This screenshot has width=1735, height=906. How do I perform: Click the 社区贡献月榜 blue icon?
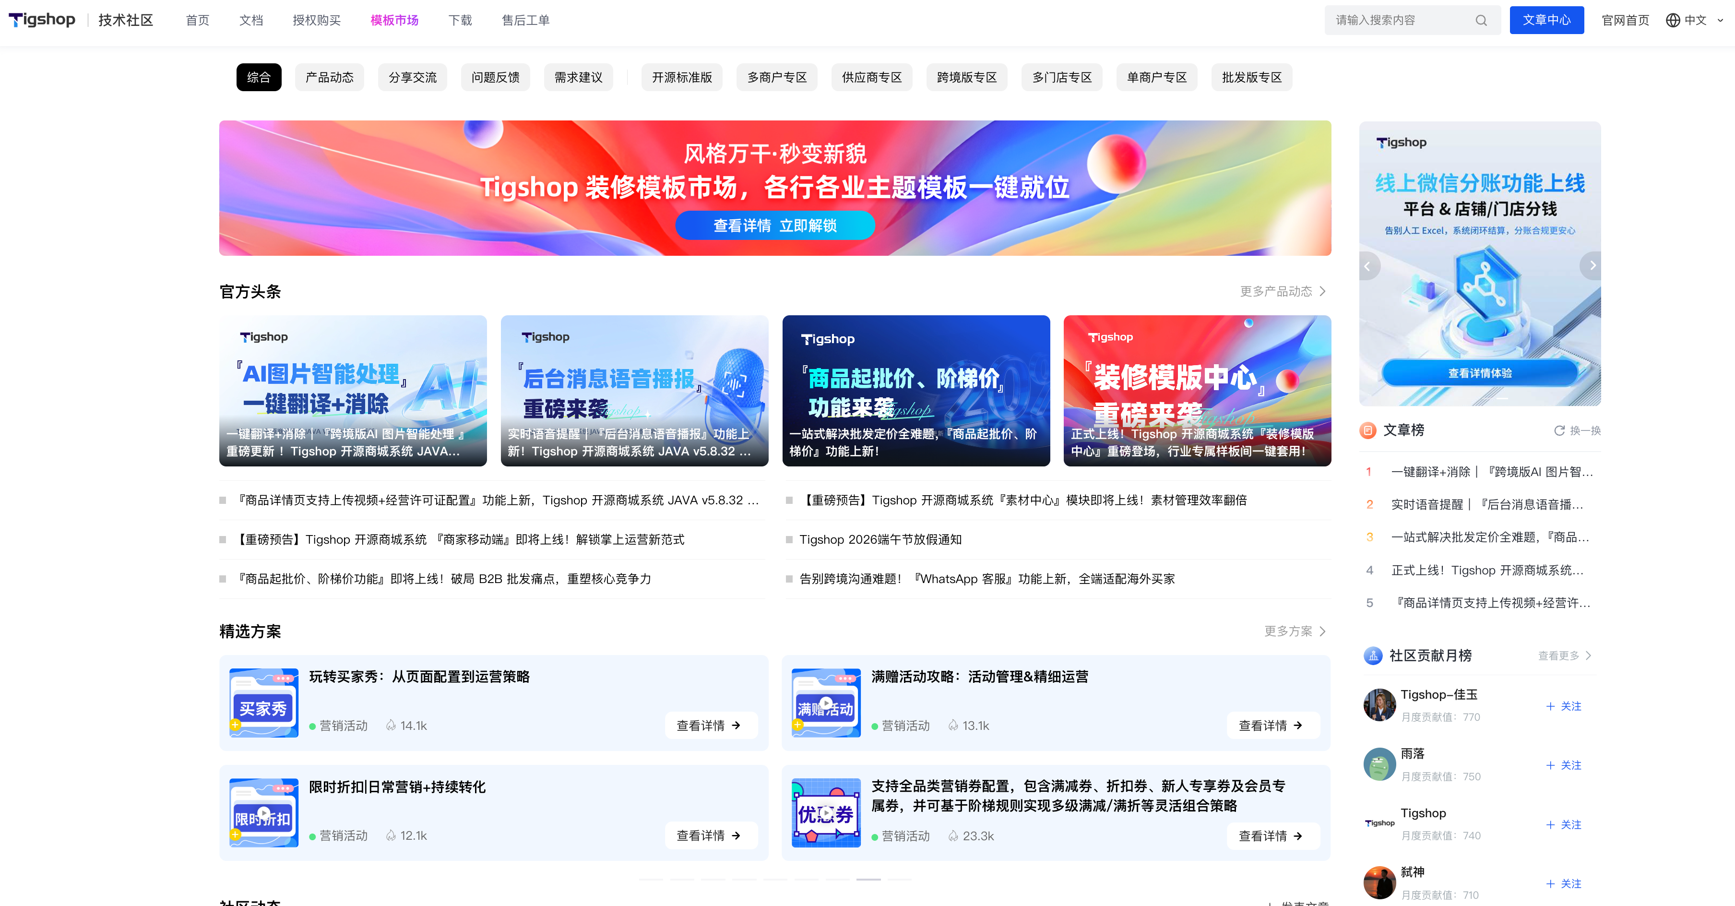[x=1373, y=656]
